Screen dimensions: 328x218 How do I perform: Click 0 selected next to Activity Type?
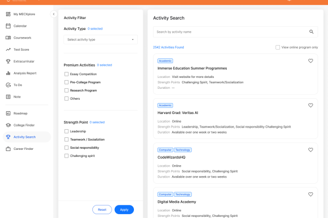(95, 29)
